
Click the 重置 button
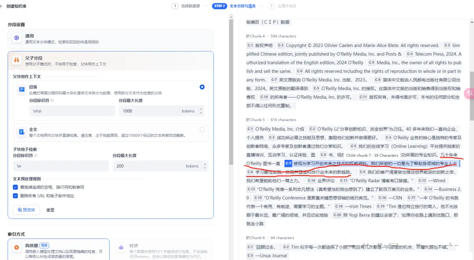point(50,210)
